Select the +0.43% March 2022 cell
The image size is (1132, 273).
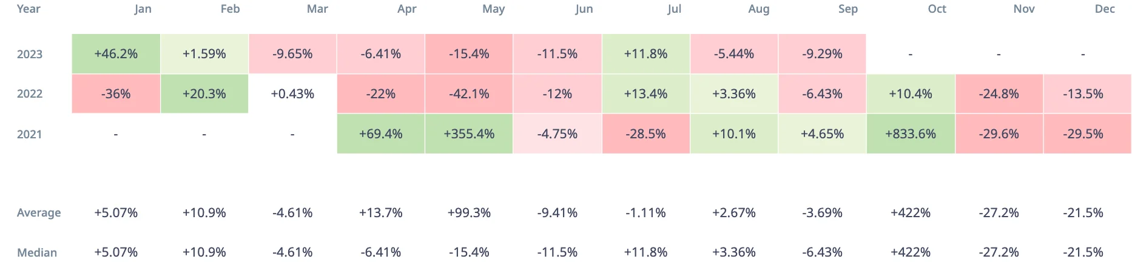tap(292, 94)
